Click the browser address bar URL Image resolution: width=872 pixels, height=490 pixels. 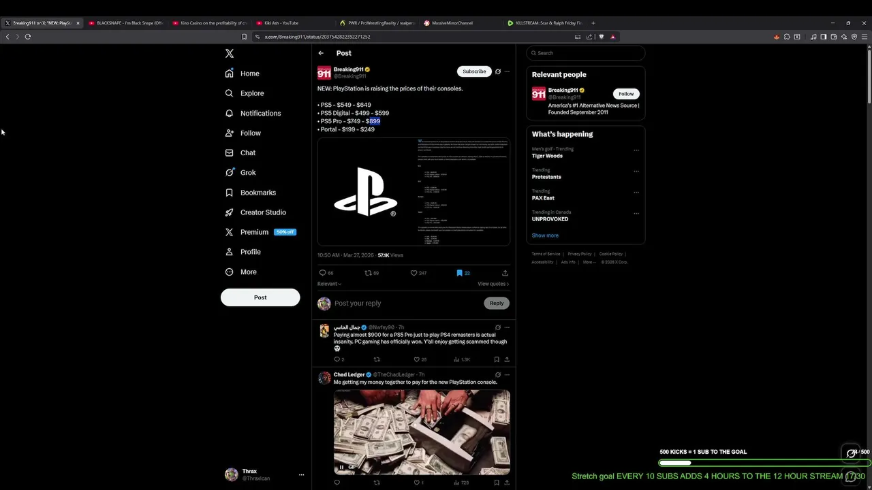317,37
